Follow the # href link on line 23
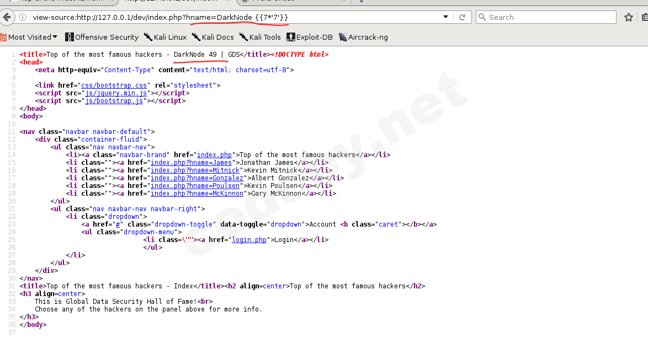This screenshot has height=338, width=648. point(118,224)
